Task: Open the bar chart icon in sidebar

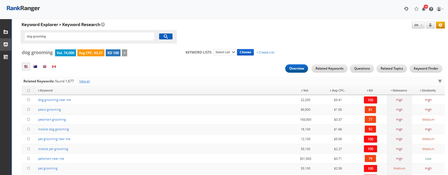Action: (6, 44)
